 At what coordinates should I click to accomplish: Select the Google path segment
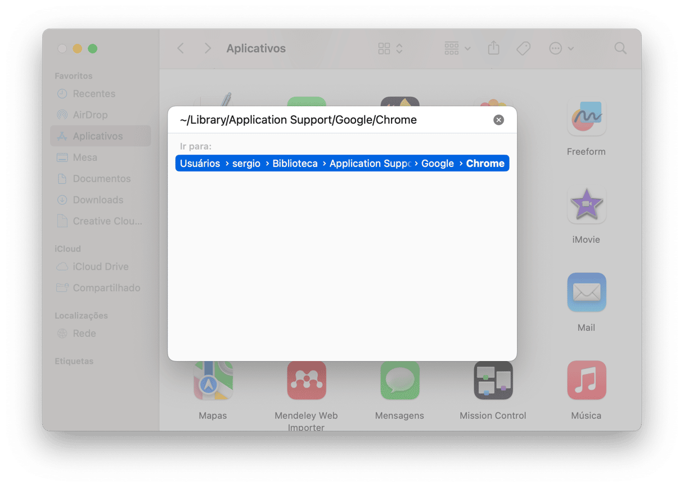[x=437, y=164]
